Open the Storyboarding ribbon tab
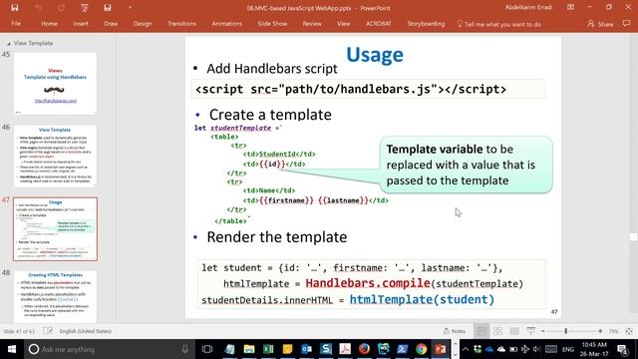Screen dimensions: 638x359 pos(426,24)
